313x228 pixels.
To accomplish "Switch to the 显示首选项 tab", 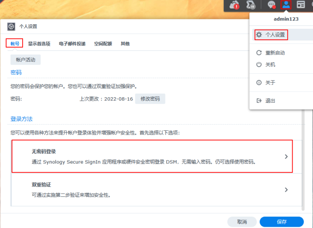I will tap(39, 44).
